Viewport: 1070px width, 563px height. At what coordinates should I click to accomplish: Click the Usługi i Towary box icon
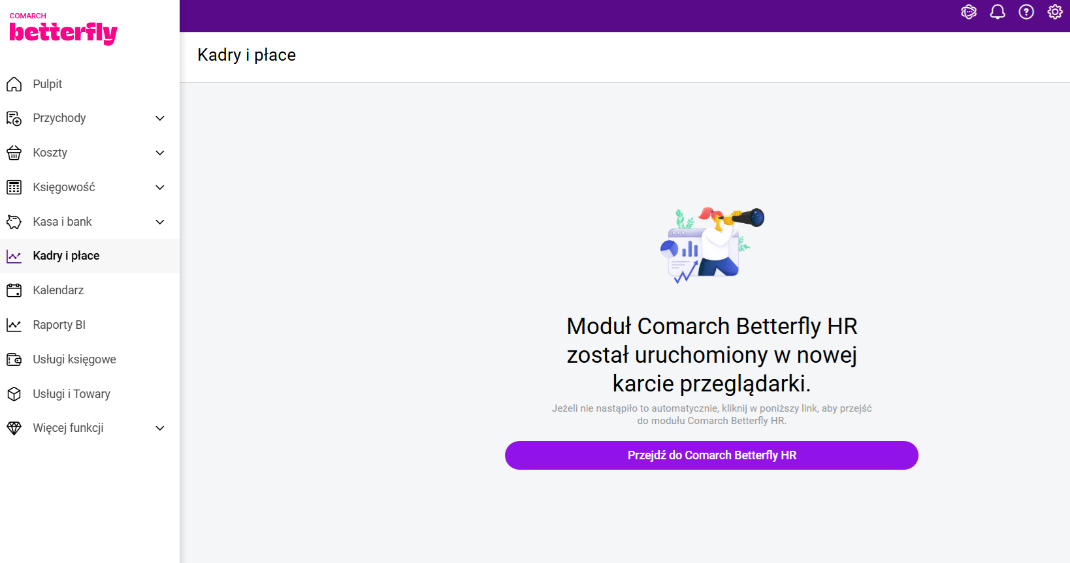(x=14, y=394)
